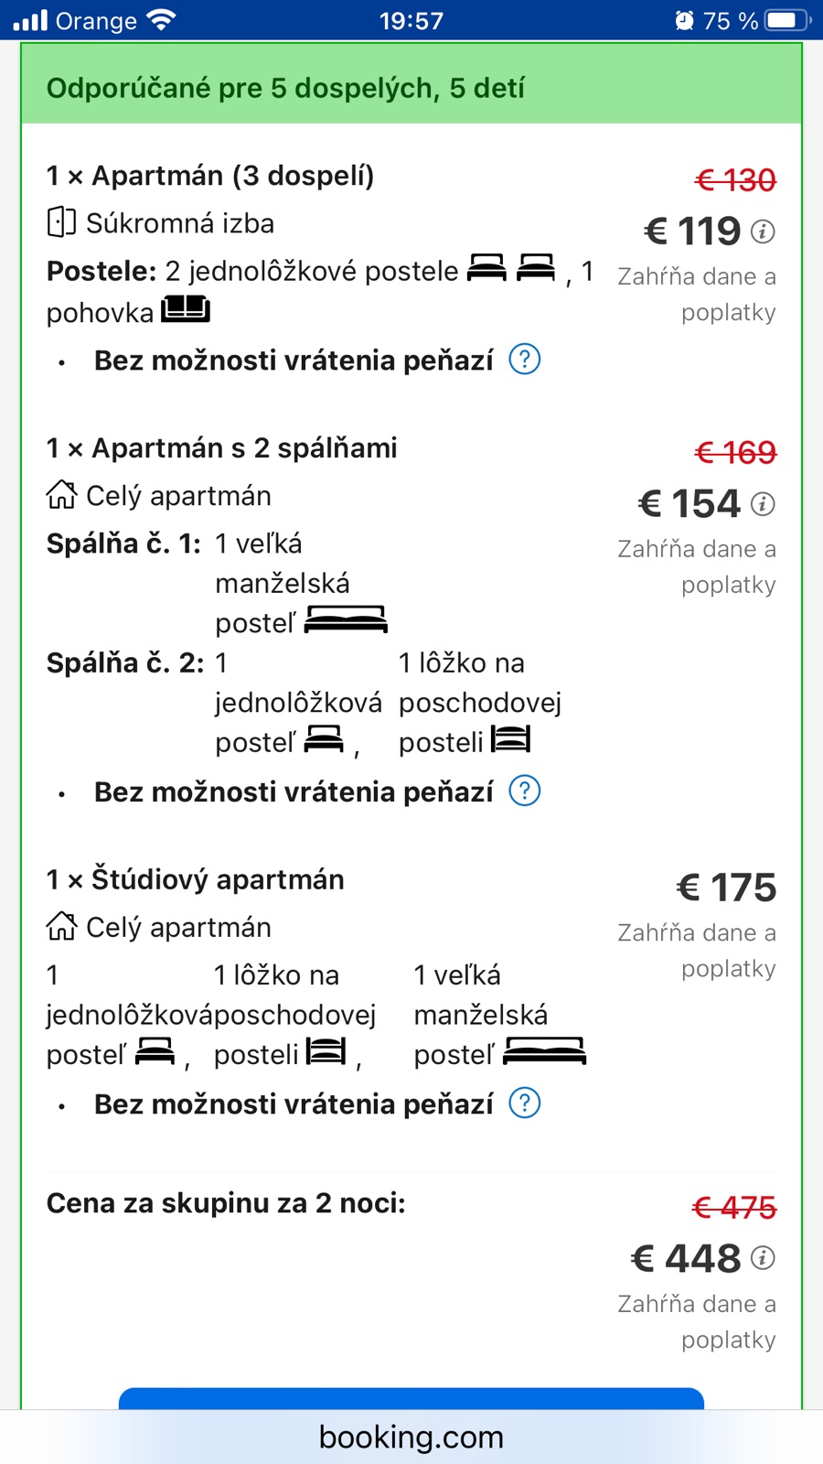Tap info icon next to €448 total
Viewport: 823px width, 1464px height.
pyautogui.click(x=763, y=1258)
